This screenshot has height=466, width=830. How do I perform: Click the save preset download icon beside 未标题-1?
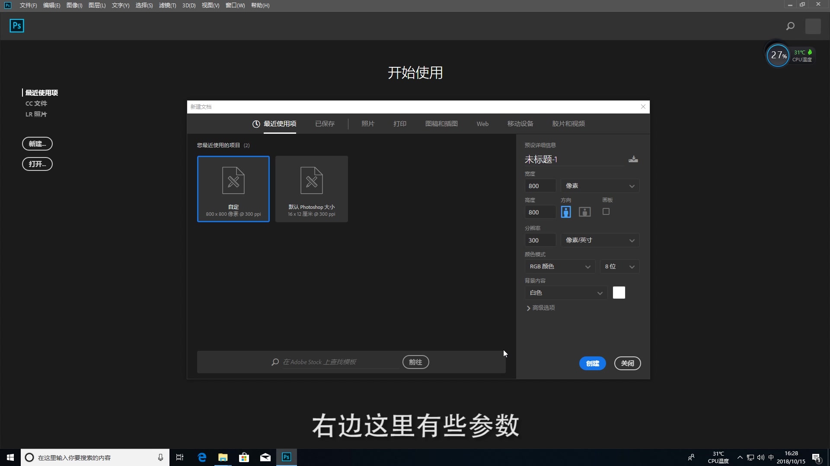coord(633,159)
